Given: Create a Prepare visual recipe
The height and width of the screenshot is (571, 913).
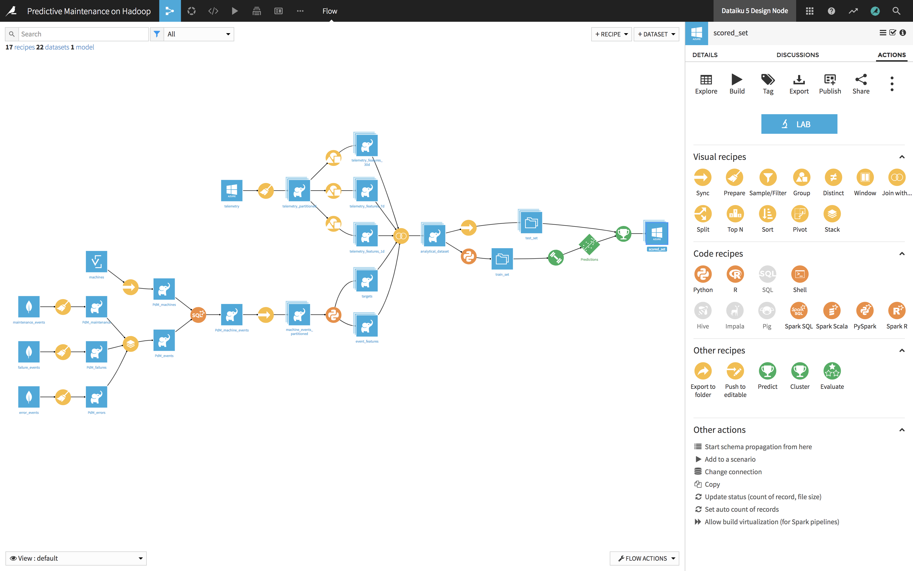Looking at the screenshot, I should tap(734, 178).
